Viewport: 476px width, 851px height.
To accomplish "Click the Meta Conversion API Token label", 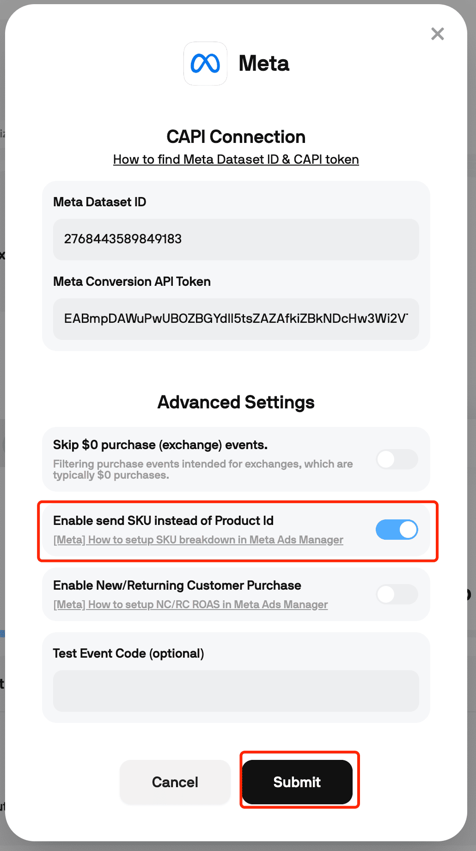I will 132,282.
